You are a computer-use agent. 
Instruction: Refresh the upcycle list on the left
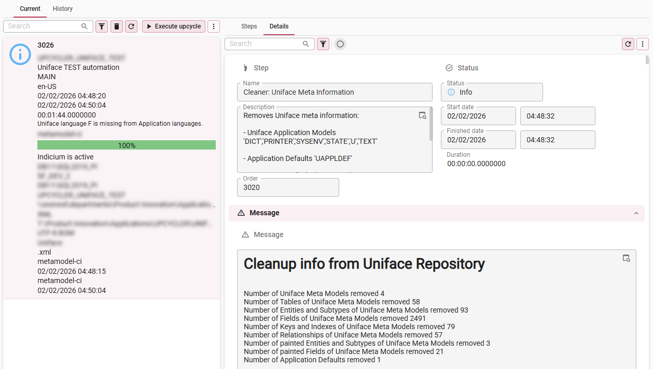tap(132, 26)
